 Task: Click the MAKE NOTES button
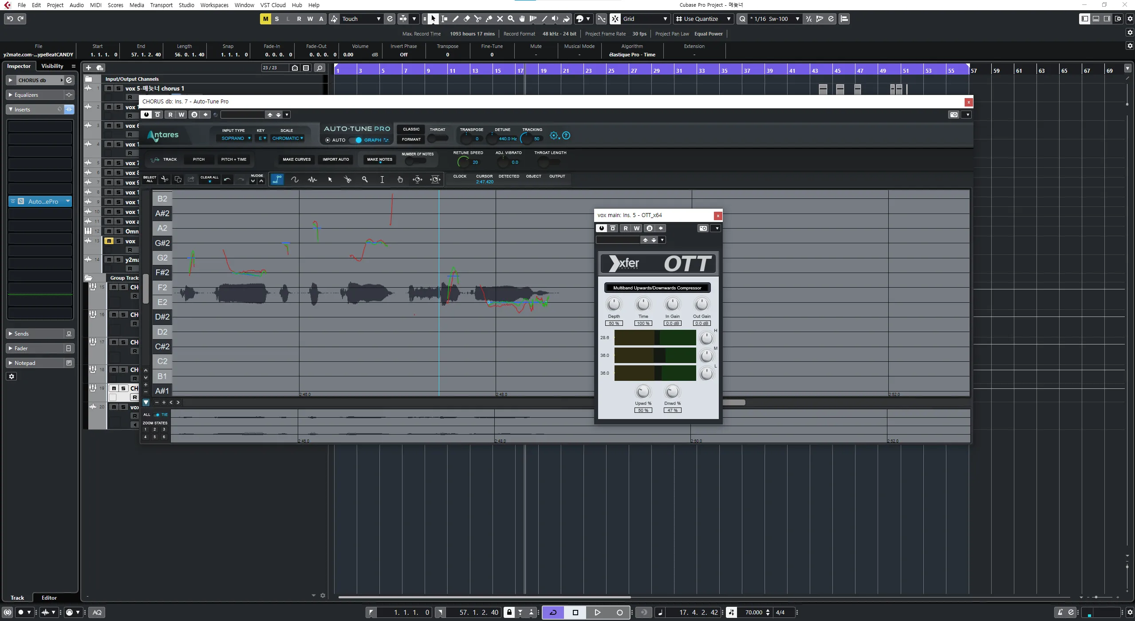click(x=380, y=159)
